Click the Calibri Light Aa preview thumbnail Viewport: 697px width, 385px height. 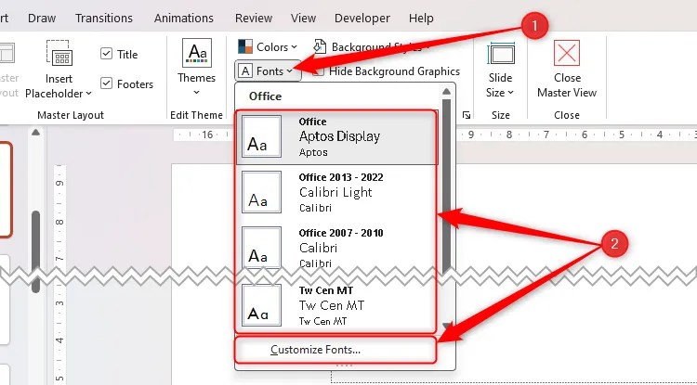point(261,192)
